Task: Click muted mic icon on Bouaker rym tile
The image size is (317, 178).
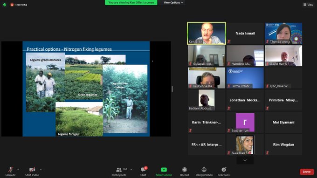Action: pos(229,130)
